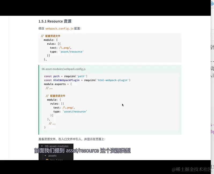Viewport: 214px width, 174px height.
Task: Click the '// 配置资源文件' comment in green block
Action: (56, 96)
